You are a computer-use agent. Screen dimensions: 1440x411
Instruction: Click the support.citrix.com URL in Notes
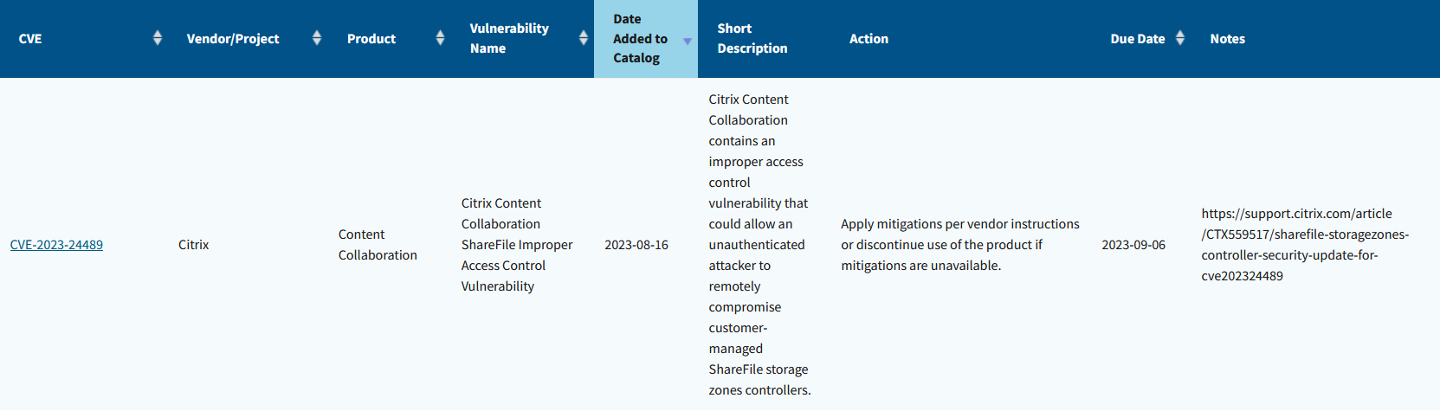pyautogui.click(x=1304, y=245)
